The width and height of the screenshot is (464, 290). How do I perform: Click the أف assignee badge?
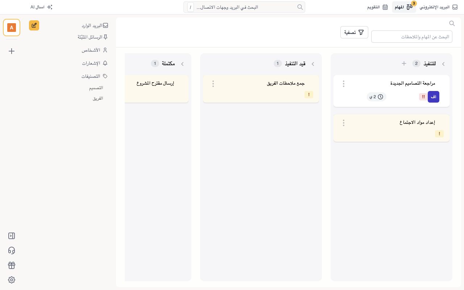[x=434, y=97]
